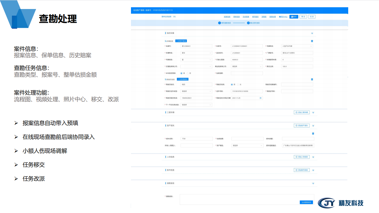Screen dimensions: 379x213
Task: Click 识别行驶证 scan button
Action: (x=181, y=41)
